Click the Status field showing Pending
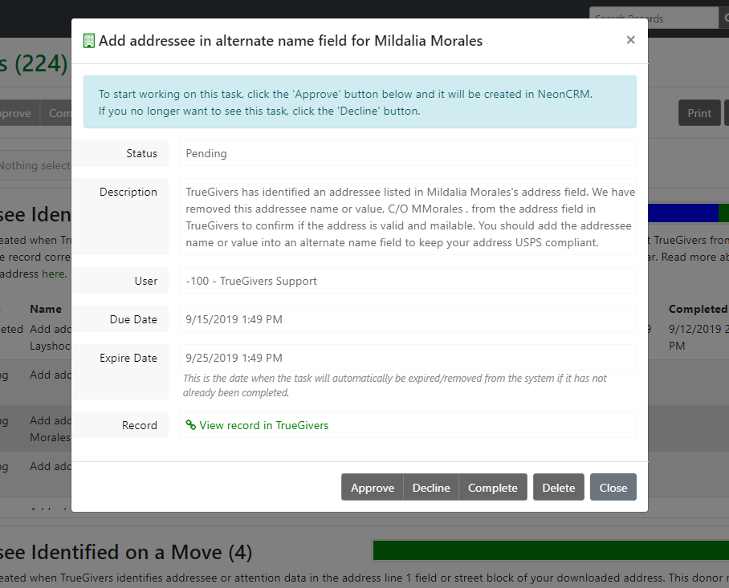This screenshot has height=588, width=729. pyautogui.click(x=407, y=153)
